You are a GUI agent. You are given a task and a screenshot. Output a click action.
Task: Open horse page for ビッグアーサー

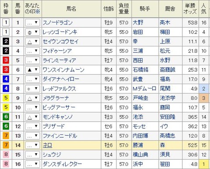pos(59,107)
